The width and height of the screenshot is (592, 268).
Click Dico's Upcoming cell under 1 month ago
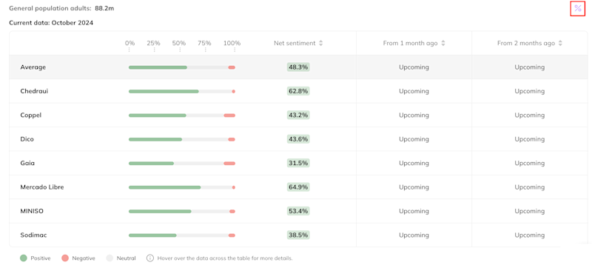[414, 139]
